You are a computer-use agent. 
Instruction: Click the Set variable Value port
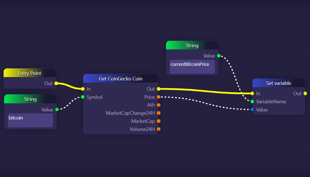tap(252, 109)
